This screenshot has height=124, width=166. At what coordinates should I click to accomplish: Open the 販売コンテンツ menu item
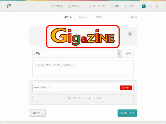(x=76, y=6)
